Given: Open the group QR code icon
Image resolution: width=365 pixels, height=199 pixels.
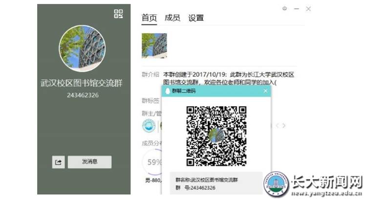Looking at the screenshot, I should point(118,14).
